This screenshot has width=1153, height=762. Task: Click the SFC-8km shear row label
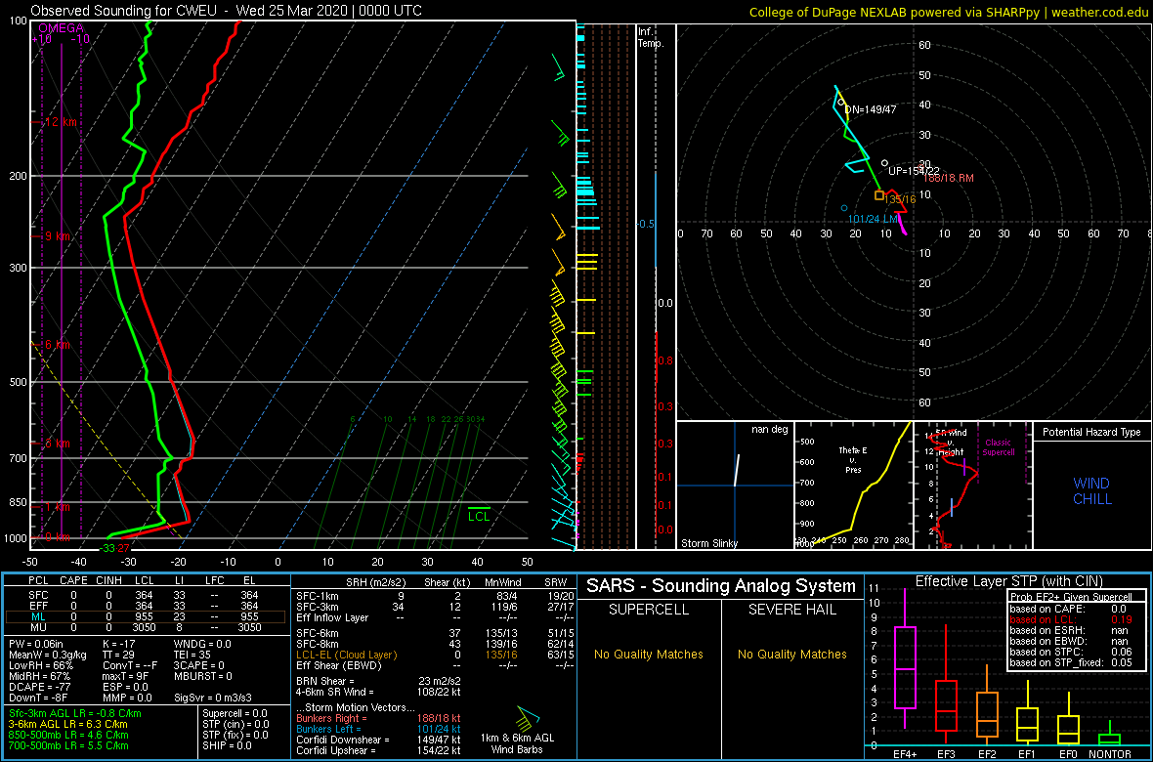click(317, 644)
